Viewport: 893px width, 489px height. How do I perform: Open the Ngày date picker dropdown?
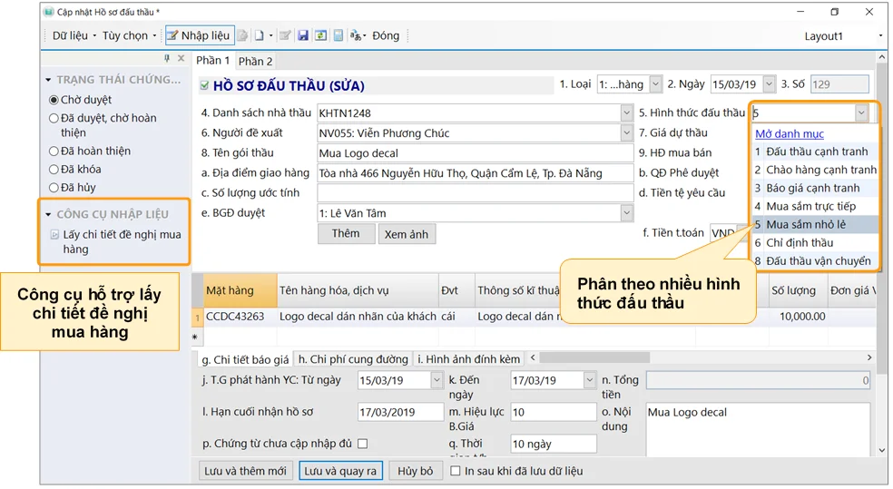769,84
